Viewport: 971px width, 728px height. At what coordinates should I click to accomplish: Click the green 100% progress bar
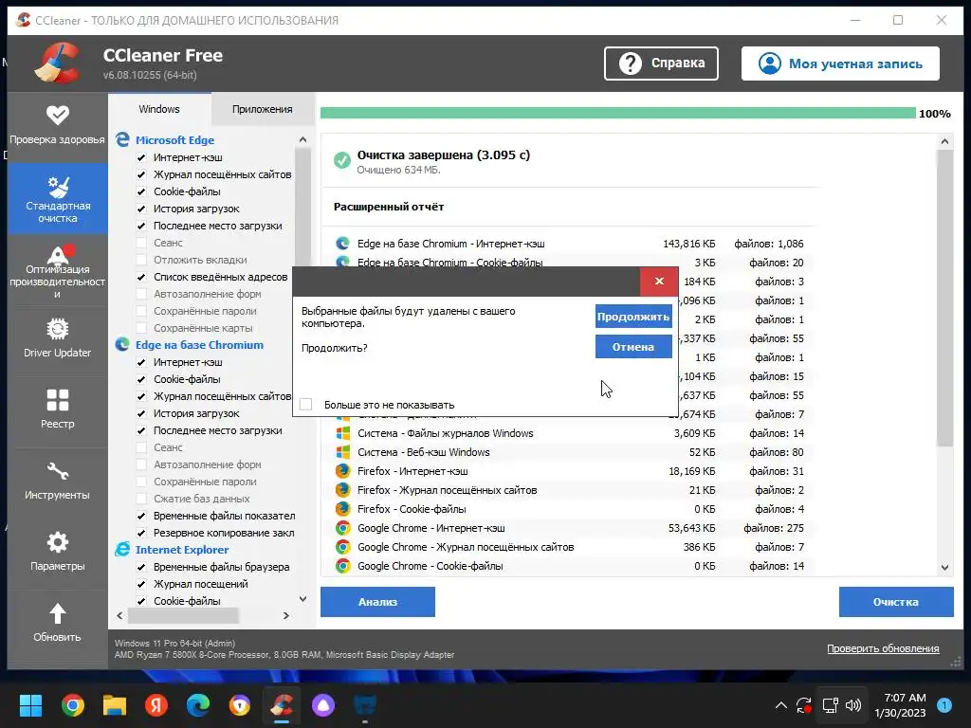[617, 113]
